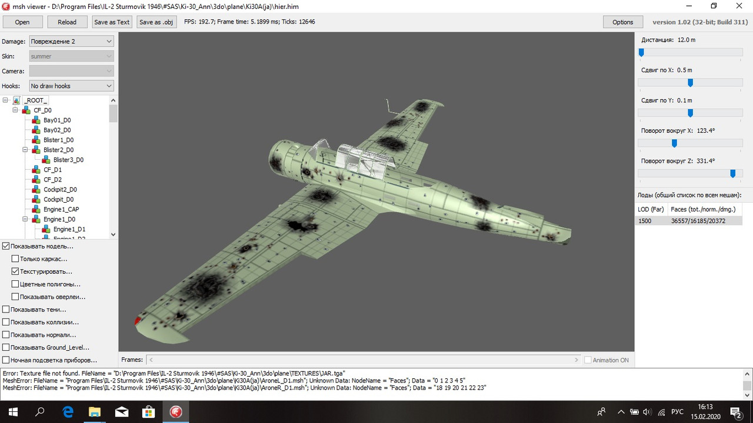Click 'Поворот вокруг X' slider handle
The width and height of the screenshot is (753, 423).
(675, 143)
